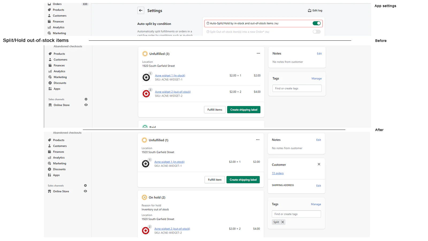
Task: Open the Acne widget 2 (out-of-stock) product link
Action: (x=173, y=92)
